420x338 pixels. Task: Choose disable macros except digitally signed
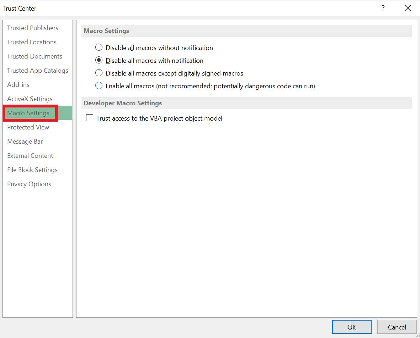coord(99,73)
